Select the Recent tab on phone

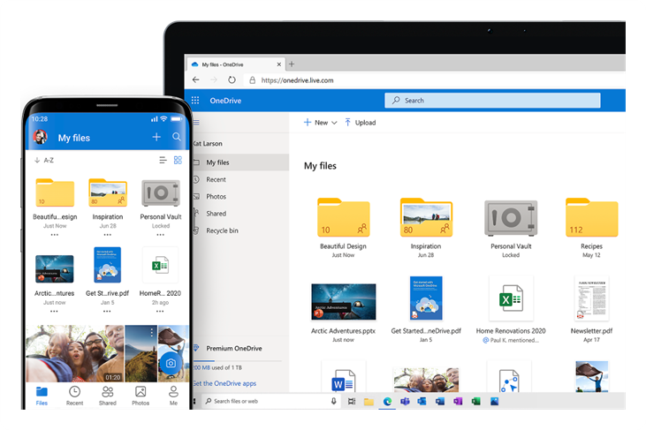pos(74,396)
